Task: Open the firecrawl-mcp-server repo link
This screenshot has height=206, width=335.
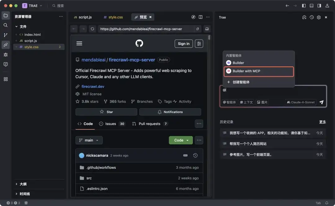Action: pyautogui.click(x=132, y=60)
